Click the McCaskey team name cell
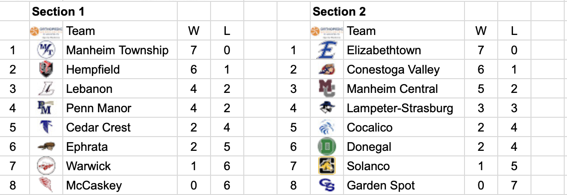Image resolution: width=567 pixels, height=195 pixels. pyautogui.click(x=94, y=185)
